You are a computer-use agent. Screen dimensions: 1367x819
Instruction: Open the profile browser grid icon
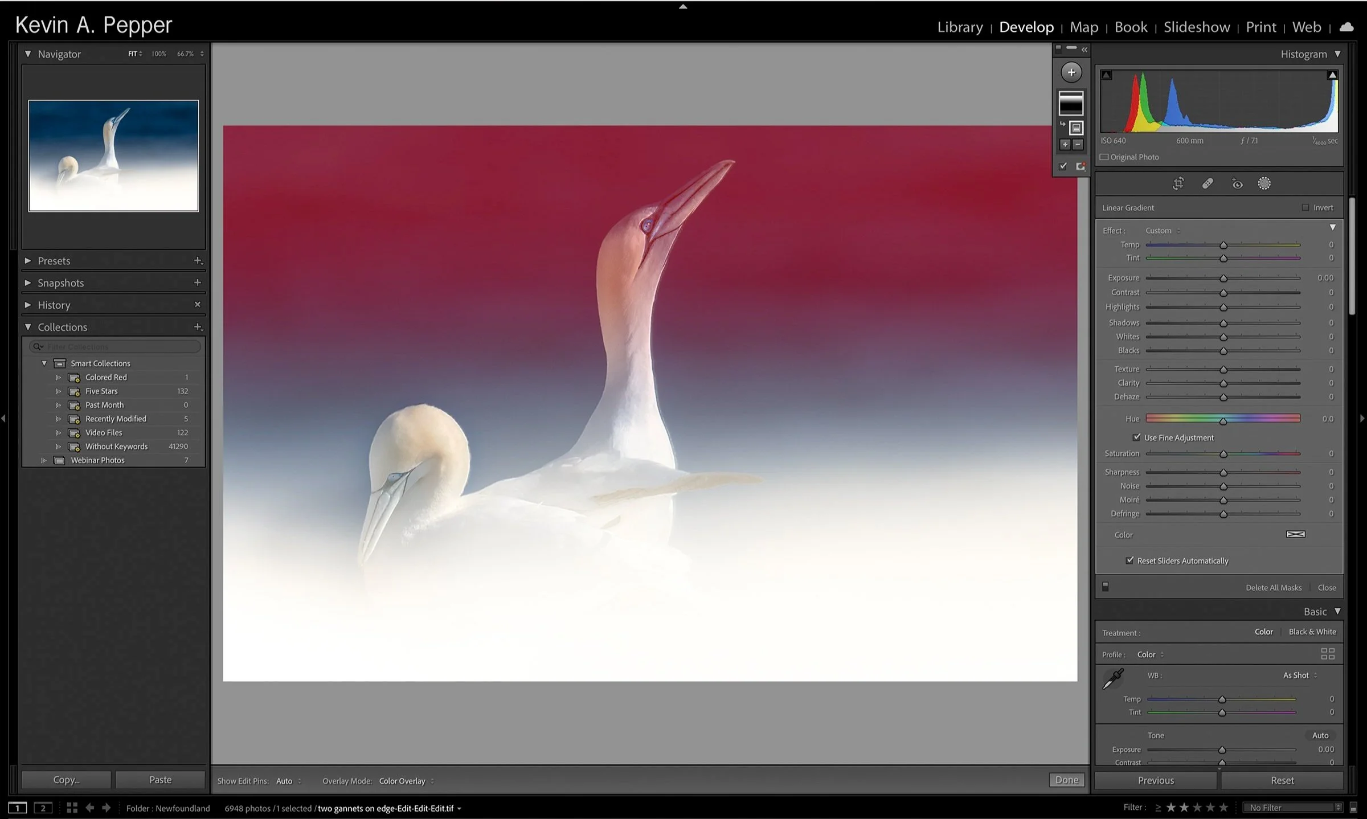pyautogui.click(x=1328, y=654)
